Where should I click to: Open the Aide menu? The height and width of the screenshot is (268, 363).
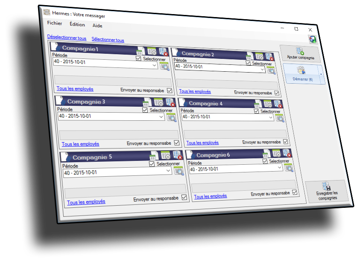97,26
